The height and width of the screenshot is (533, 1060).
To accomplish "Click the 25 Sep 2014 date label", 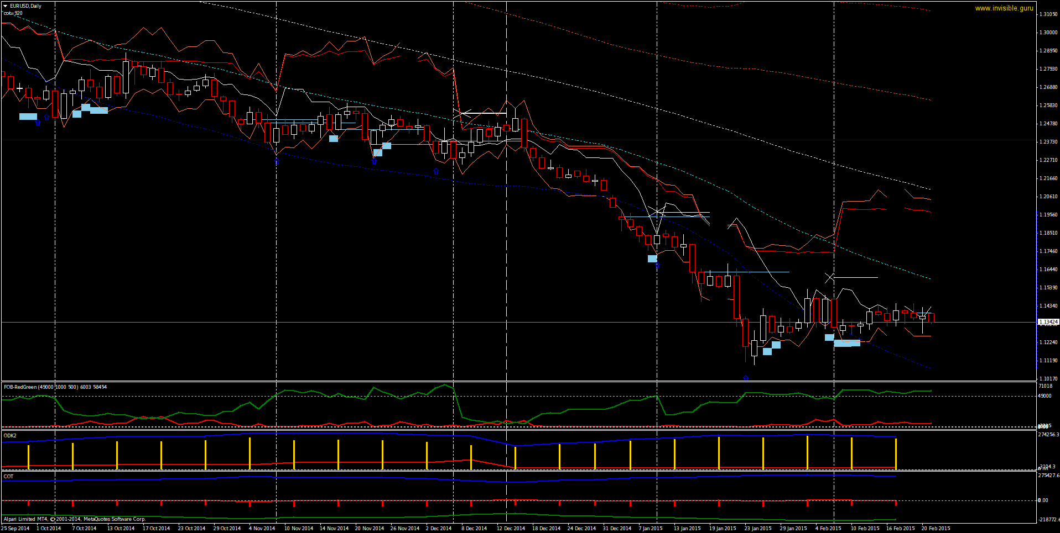I will (x=16, y=529).
